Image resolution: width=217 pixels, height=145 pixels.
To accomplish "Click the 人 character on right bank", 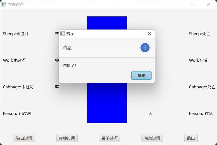I will click(150, 113).
